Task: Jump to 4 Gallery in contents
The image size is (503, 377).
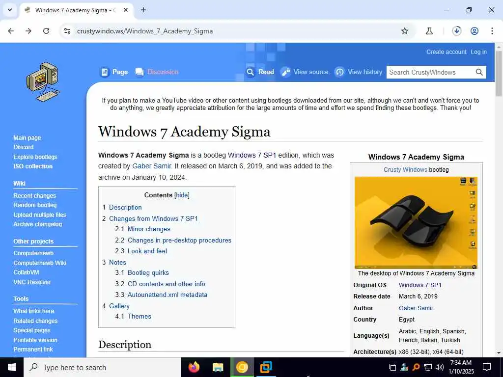Action: (x=116, y=306)
